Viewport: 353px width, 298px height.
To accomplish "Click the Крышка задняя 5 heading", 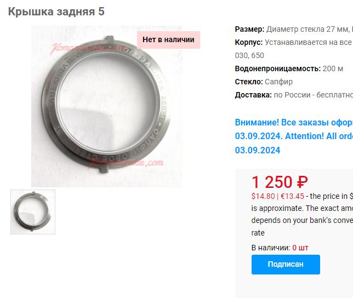I will [56, 12].
